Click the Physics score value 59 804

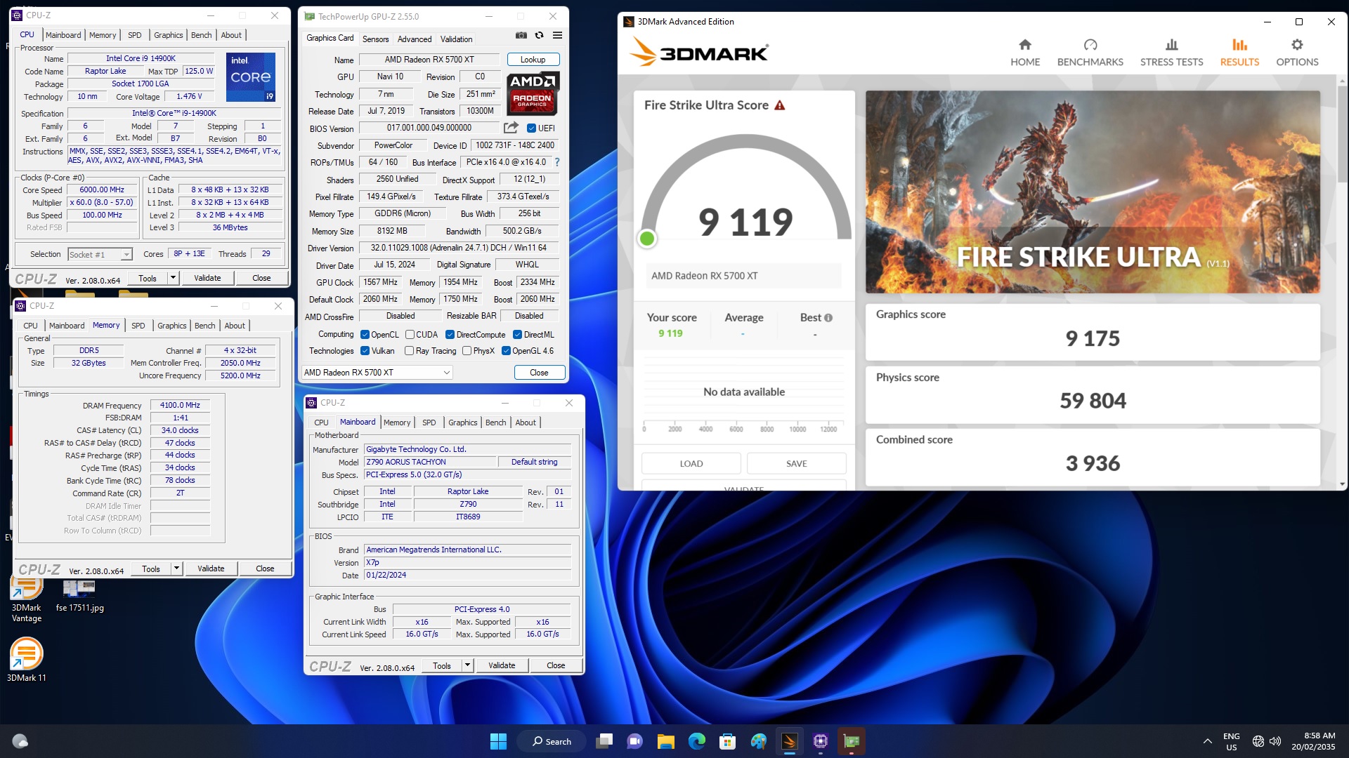[x=1093, y=401]
